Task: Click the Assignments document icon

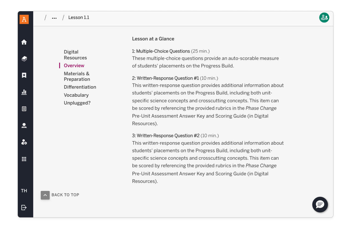Action: [x=24, y=108]
